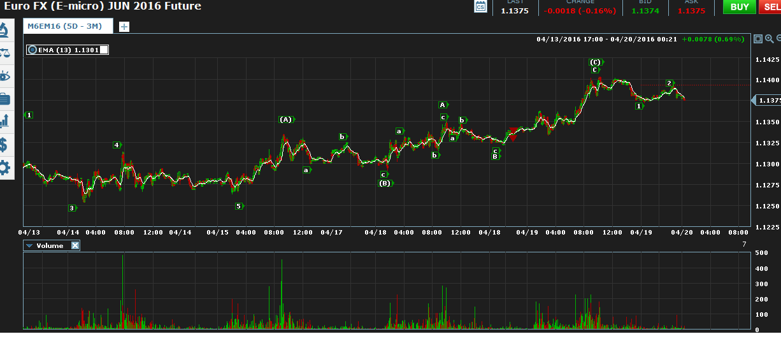The image size is (781, 348).
Task: Open the balance scales compare tool
Action: click(4, 53)
